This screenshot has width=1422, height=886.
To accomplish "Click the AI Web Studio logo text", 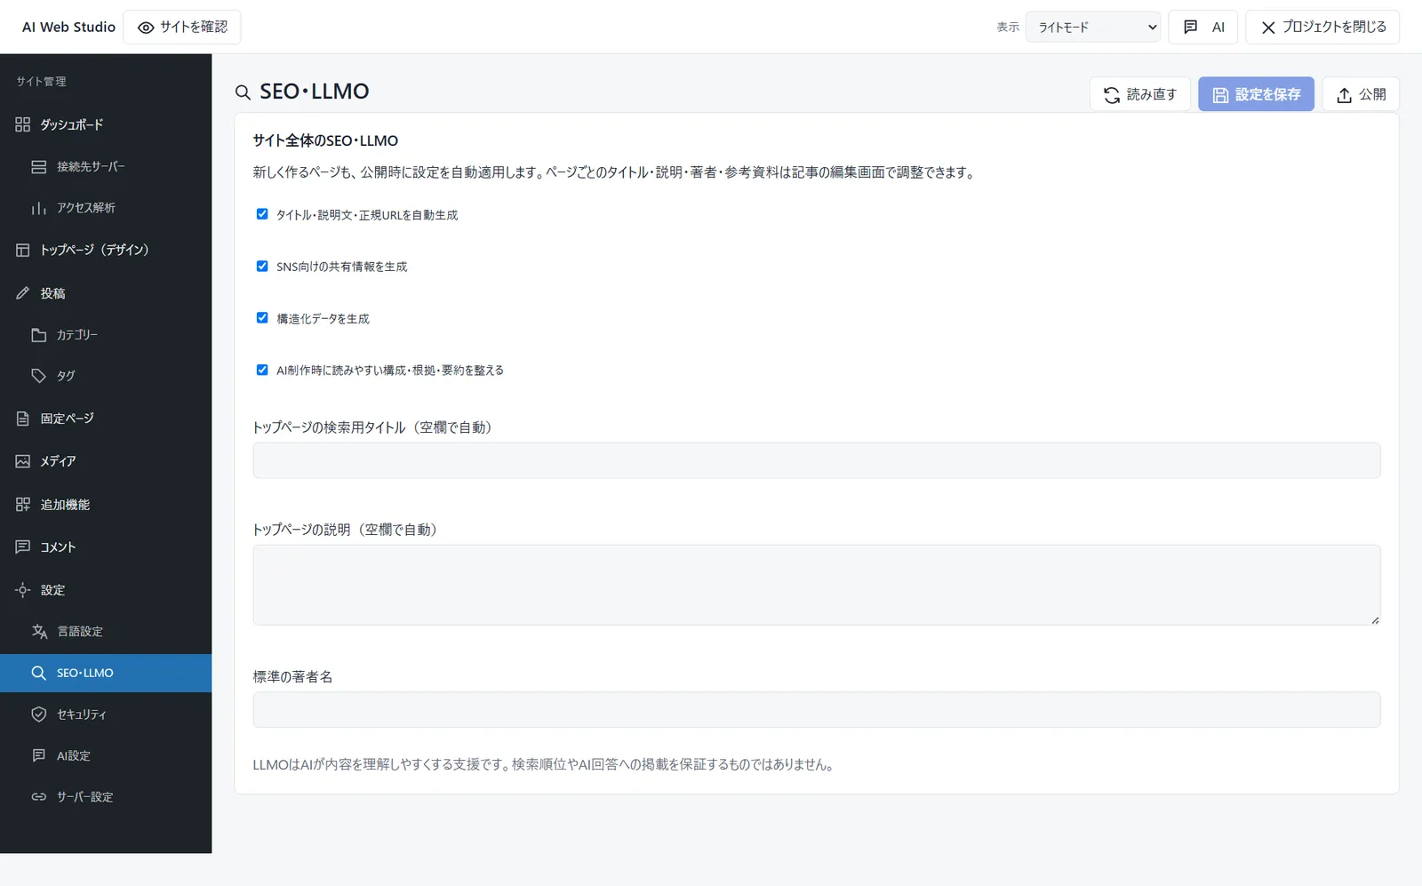I will (68, 27).
